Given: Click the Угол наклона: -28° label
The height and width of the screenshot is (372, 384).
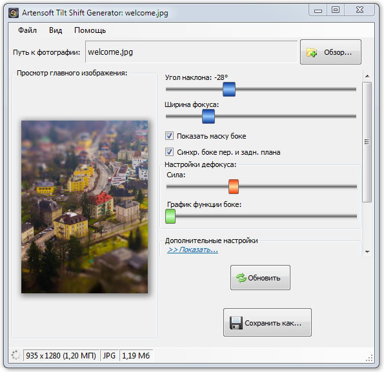Looking at the screenshot, I should (196, 77).
